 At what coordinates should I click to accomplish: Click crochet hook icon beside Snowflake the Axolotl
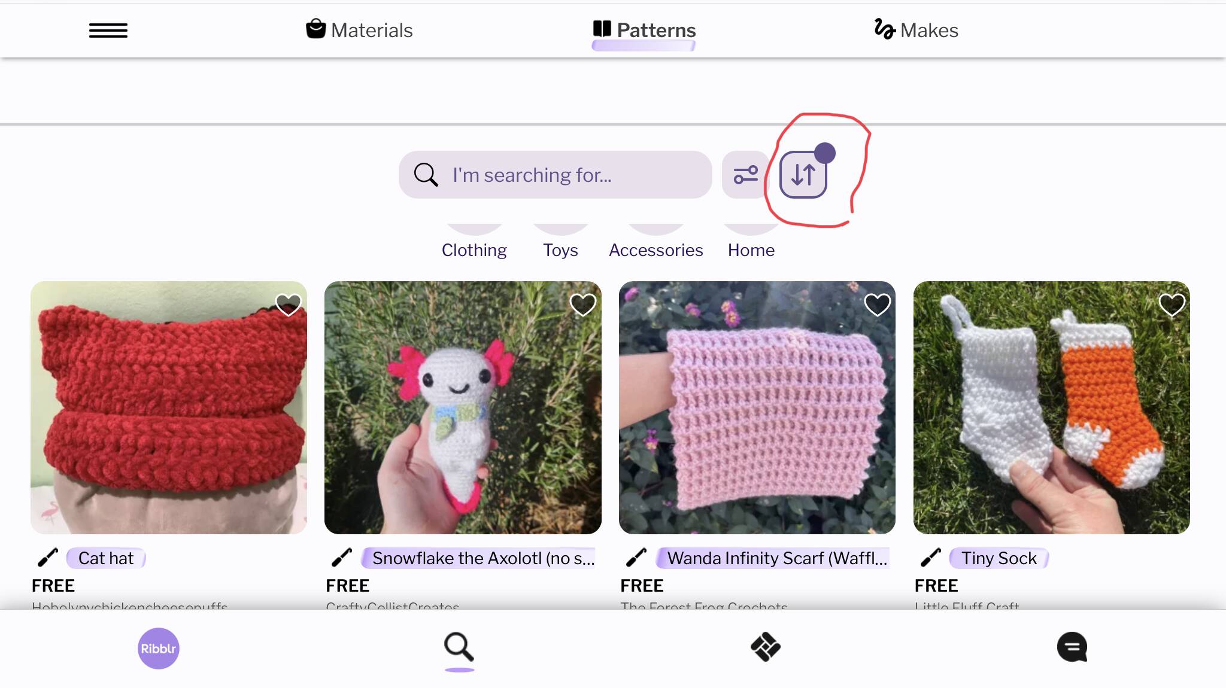(342, 558)
